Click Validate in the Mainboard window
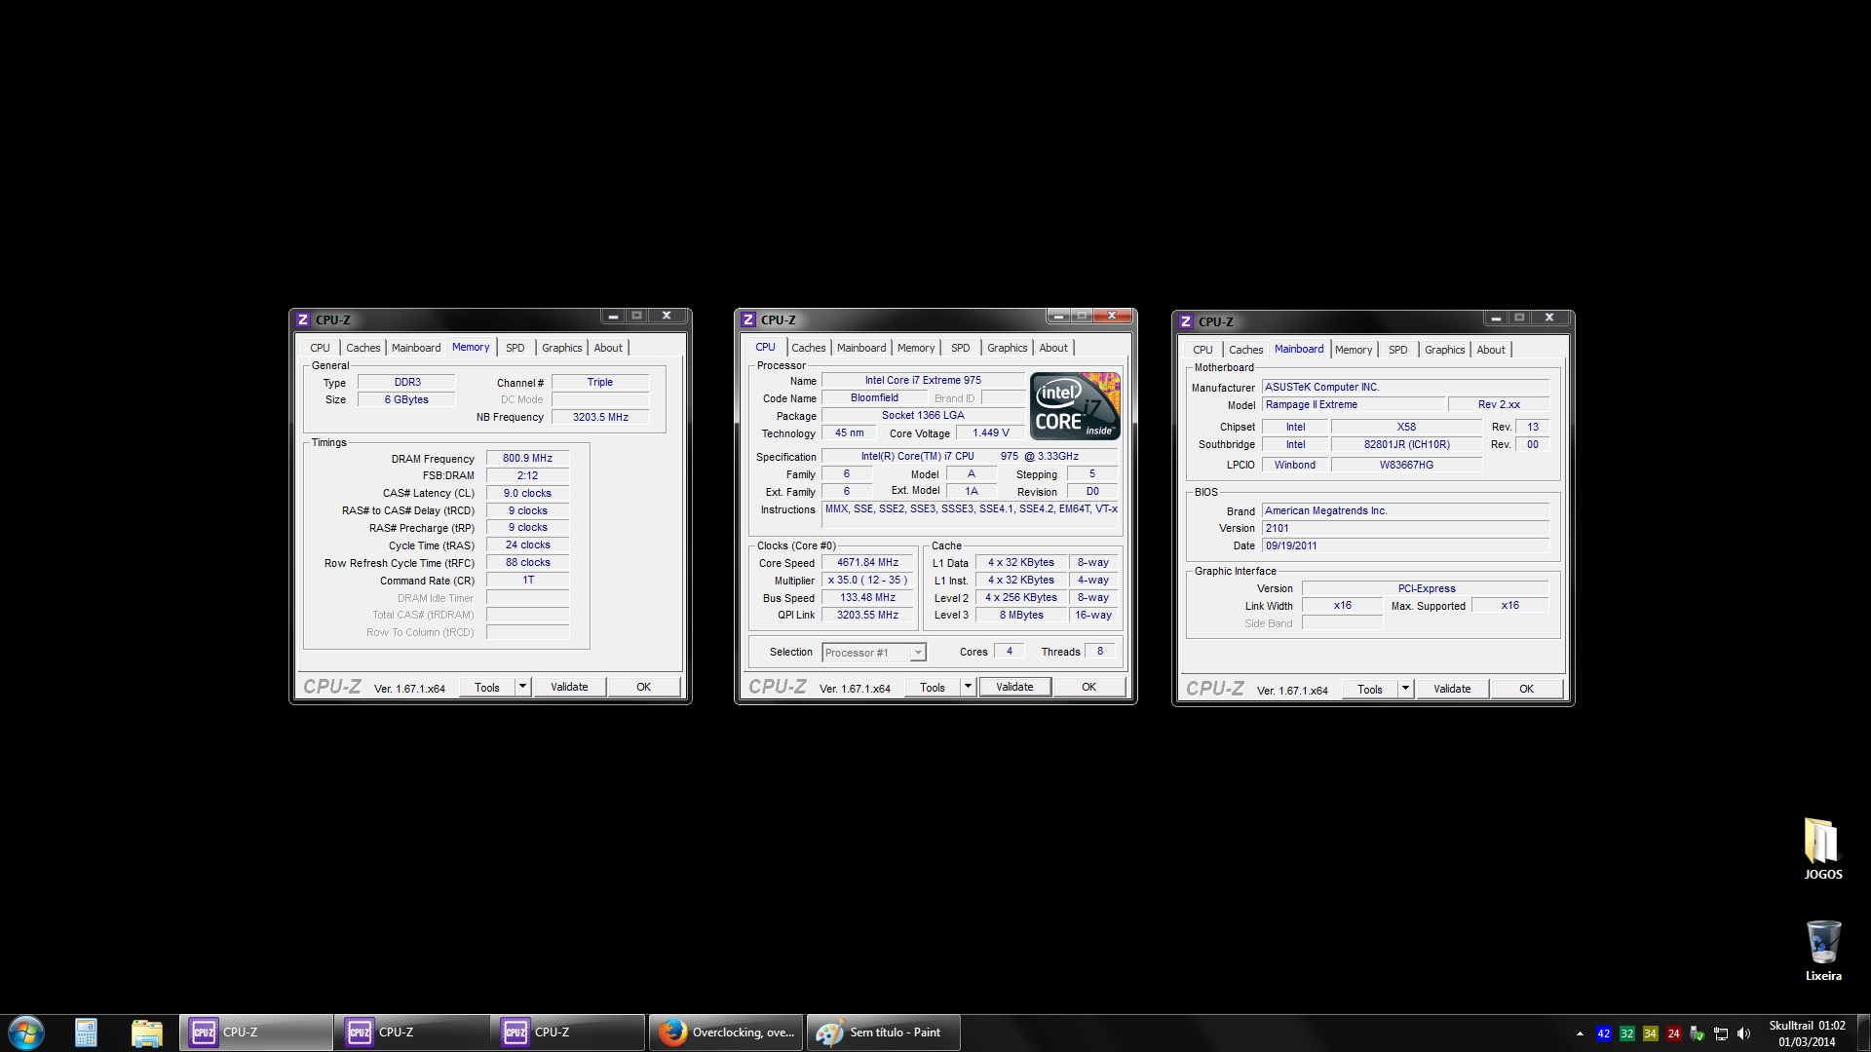The image size is (1871, 1052). (x=1452, y=689)
